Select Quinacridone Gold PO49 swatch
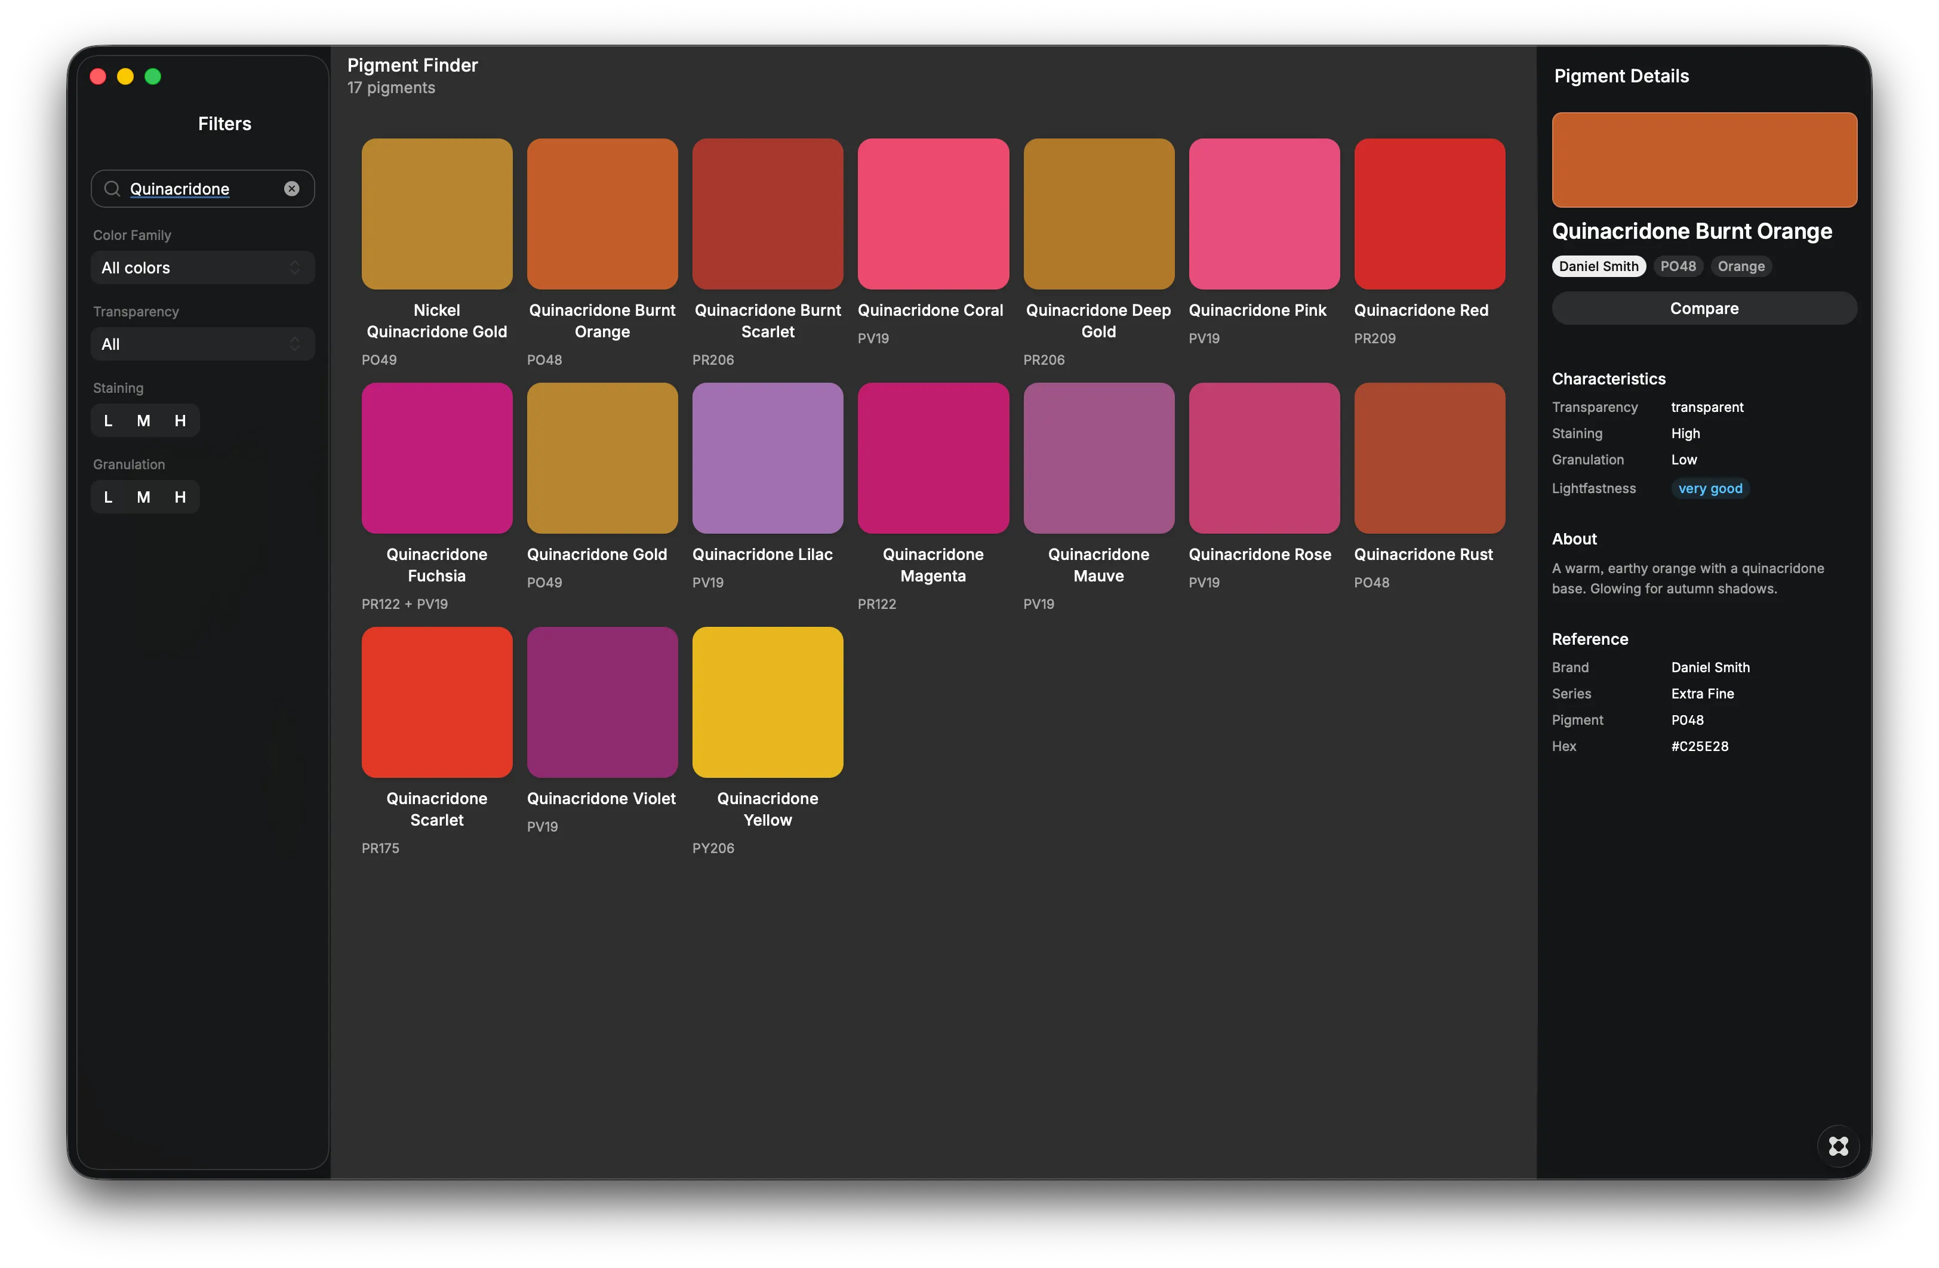Viewport: 1939px width, 1268px height. coord(602,458)
